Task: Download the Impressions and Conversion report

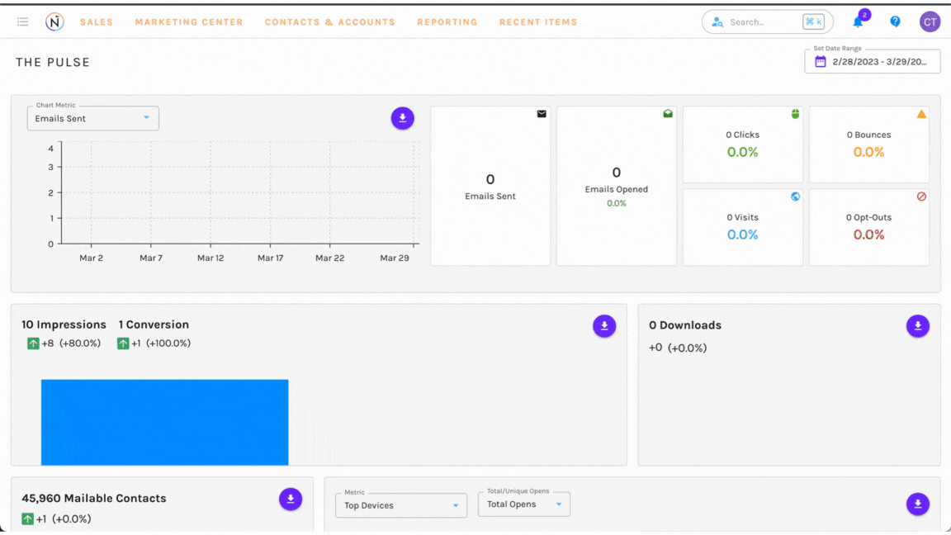Action: (x=604, y=326)
